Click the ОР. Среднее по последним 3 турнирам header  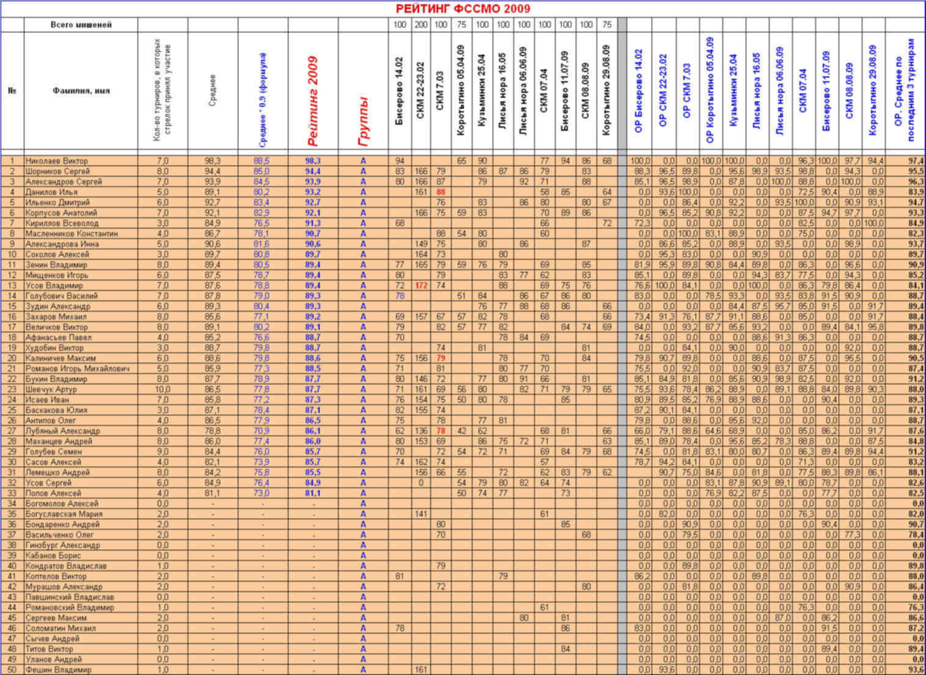point(903,92)
